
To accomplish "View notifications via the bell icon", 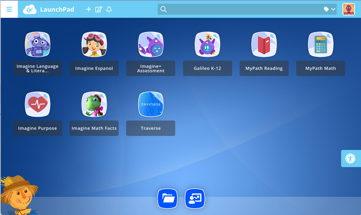I will (109, 9).
